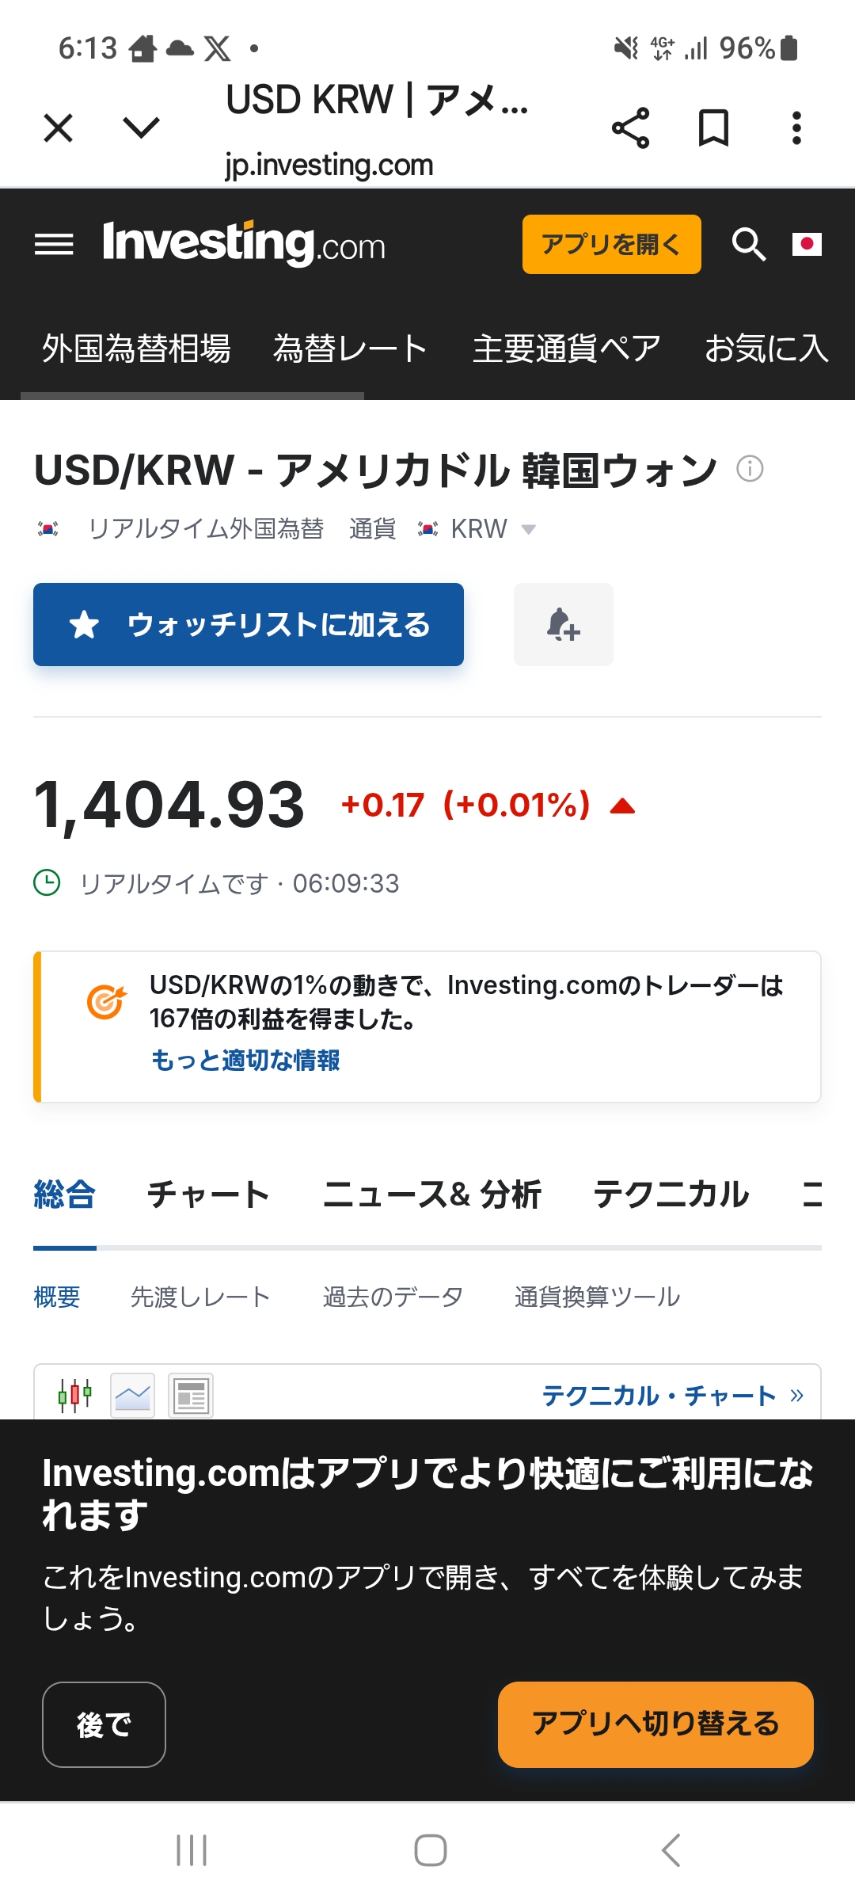
Task: Open the テクニカル tab
Action: 671,1194
